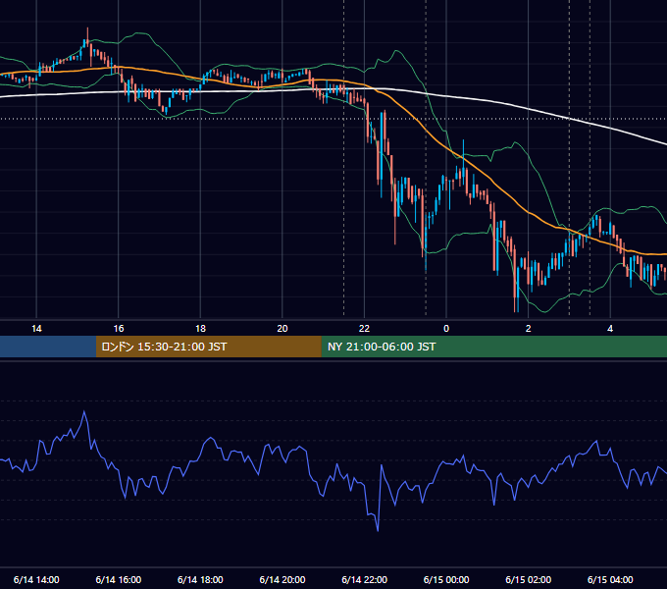The height and width of the screenshot is (589, 667).
Task: Click the NY 21:00-06:00 JST session bar
Action: 493,347
